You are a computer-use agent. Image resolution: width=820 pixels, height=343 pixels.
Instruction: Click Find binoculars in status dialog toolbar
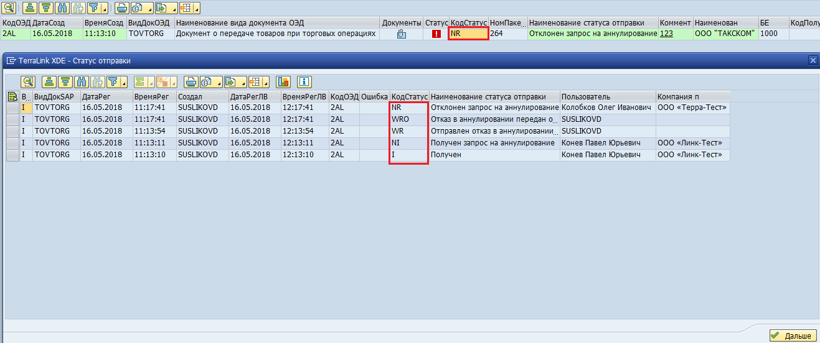[x=81, y=82]
